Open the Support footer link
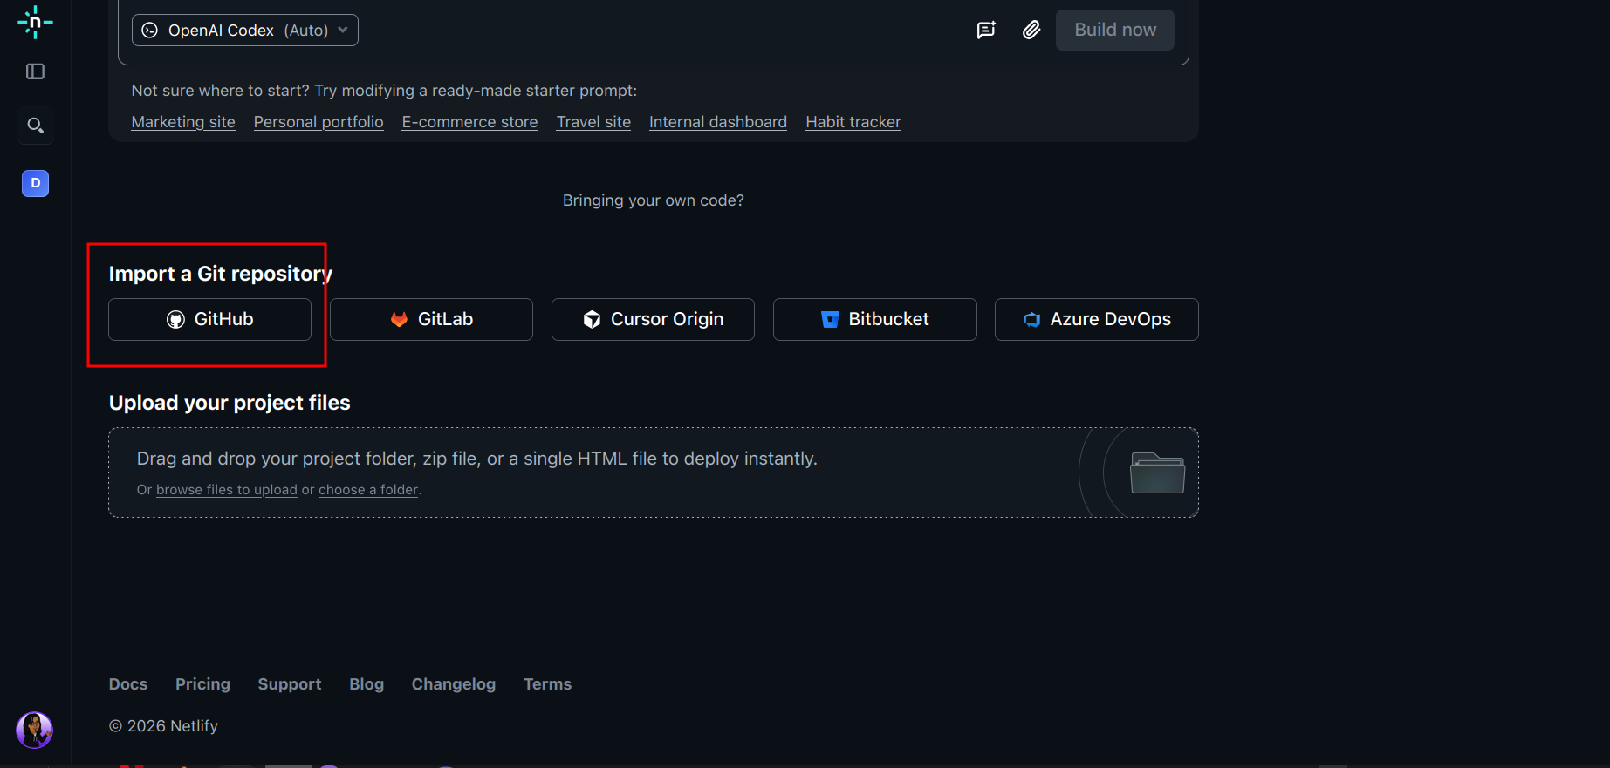 click(290, 684)
